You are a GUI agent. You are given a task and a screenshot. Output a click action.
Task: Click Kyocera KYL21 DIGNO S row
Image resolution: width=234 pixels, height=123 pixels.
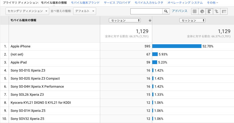pos(41,103)
